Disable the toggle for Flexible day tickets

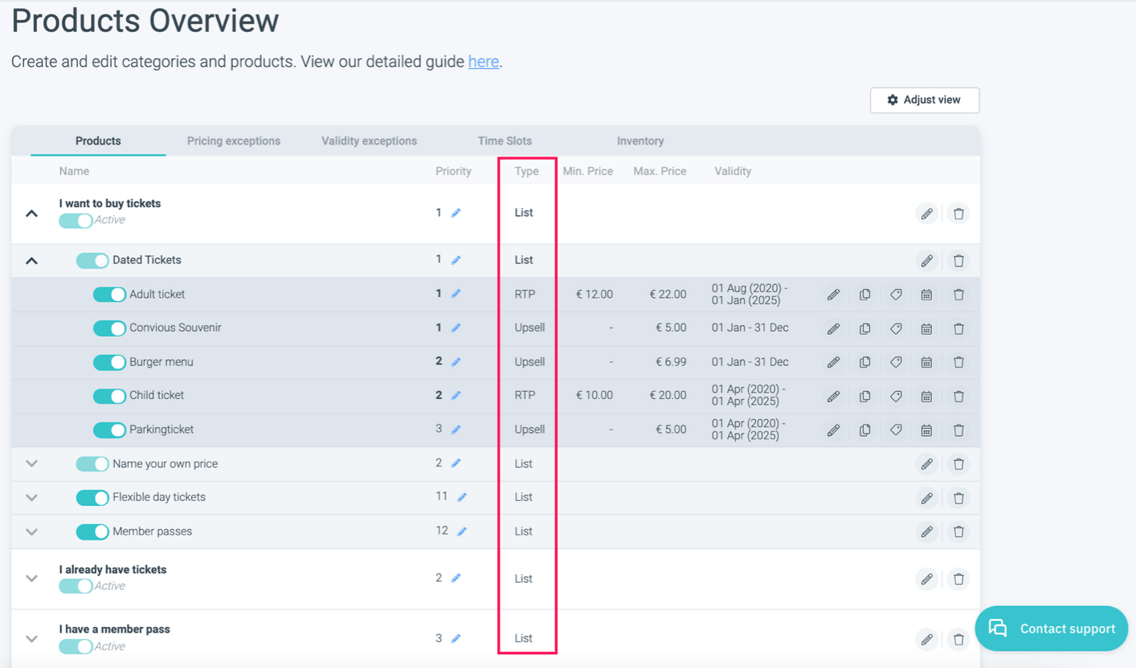pos(92,497)
